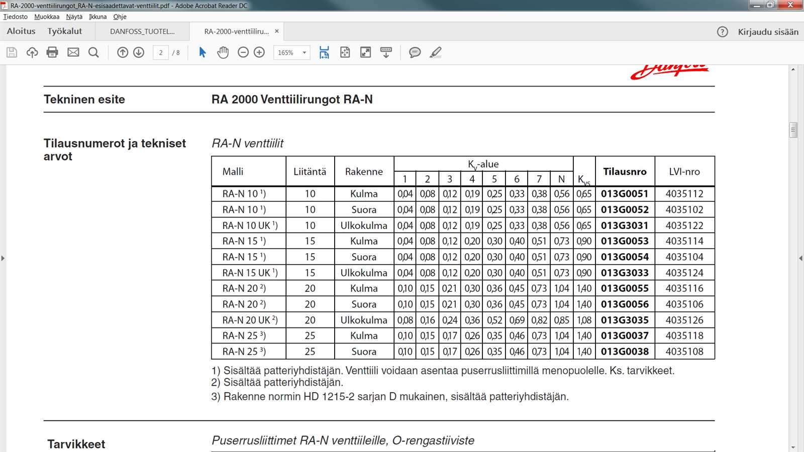This screenshot has height=452, width=804.
Task: Click the LVI-nro column header
Action: point(684,172)
